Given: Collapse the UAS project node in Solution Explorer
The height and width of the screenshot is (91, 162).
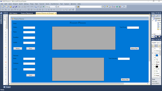Looking at the screenshot, I should [153, 21].
